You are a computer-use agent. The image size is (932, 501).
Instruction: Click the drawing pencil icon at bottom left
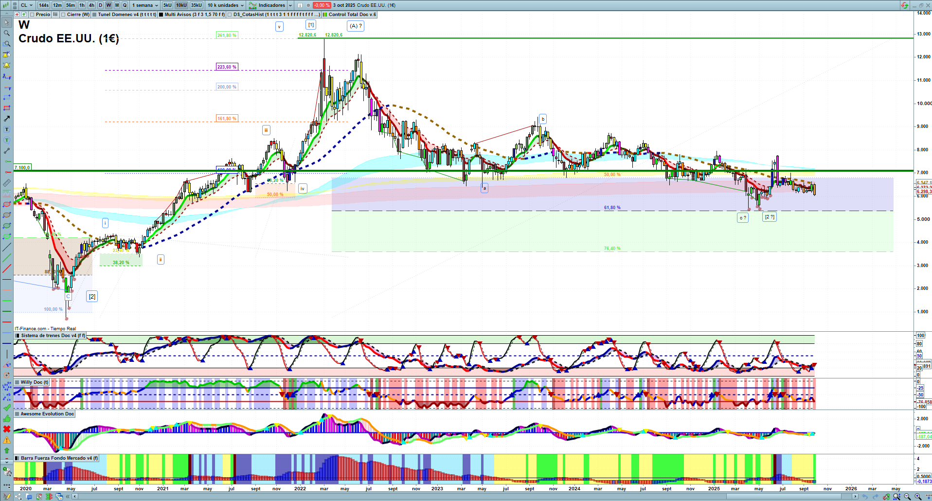pyautogui.click(x=7, y=497)
